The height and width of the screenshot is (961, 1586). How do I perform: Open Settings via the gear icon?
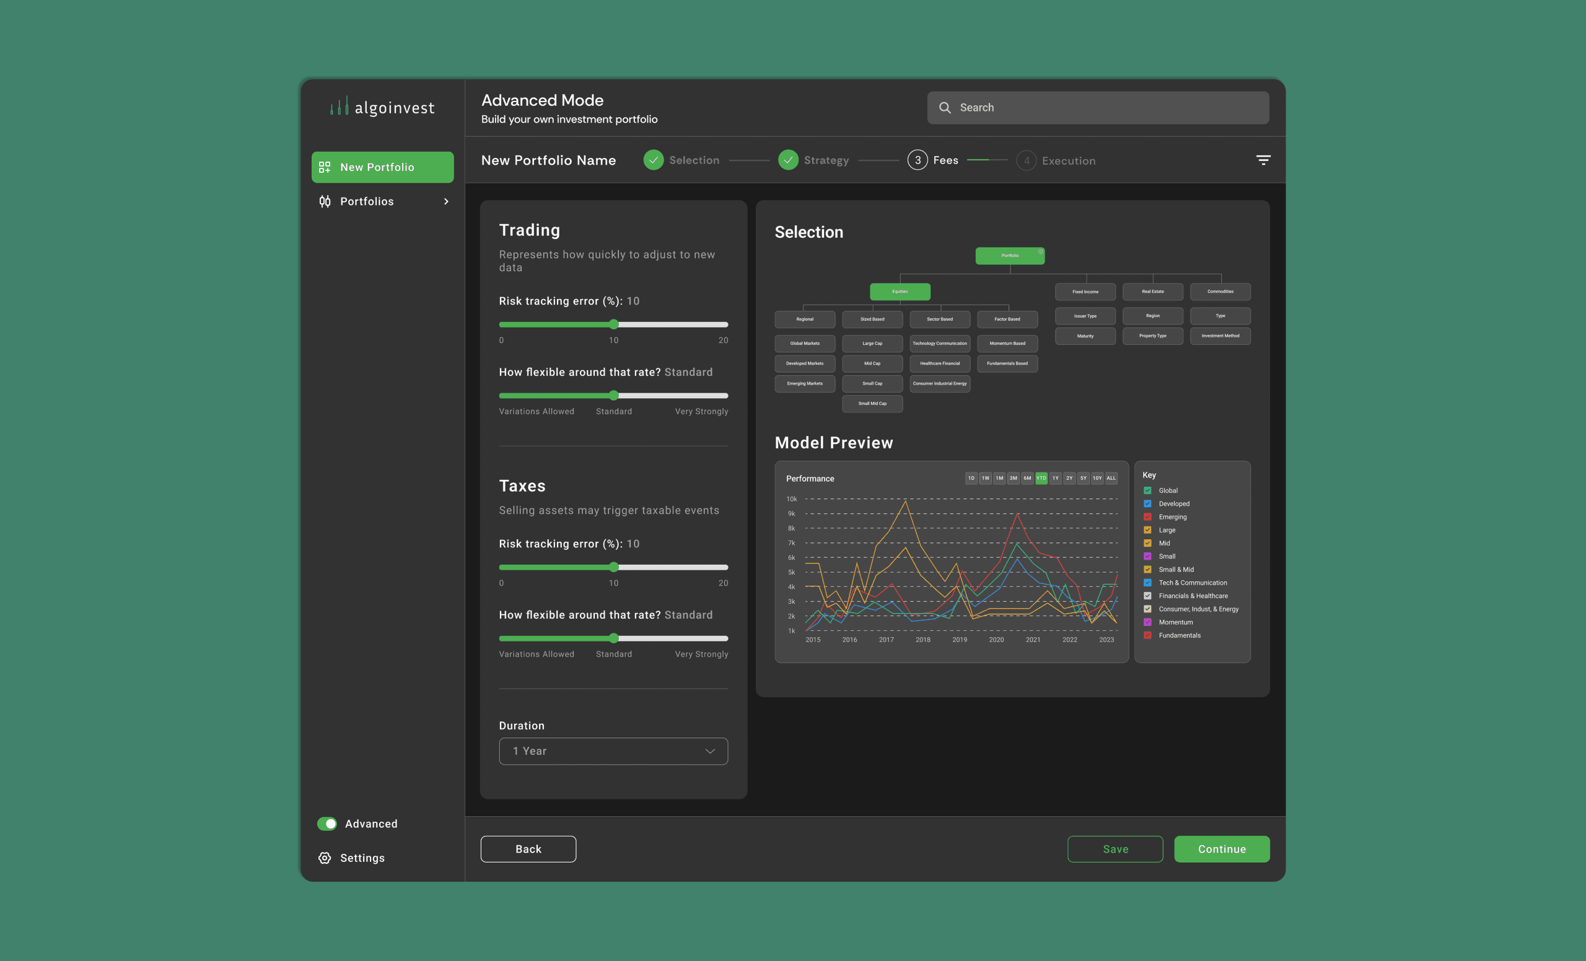pos(325,858)
